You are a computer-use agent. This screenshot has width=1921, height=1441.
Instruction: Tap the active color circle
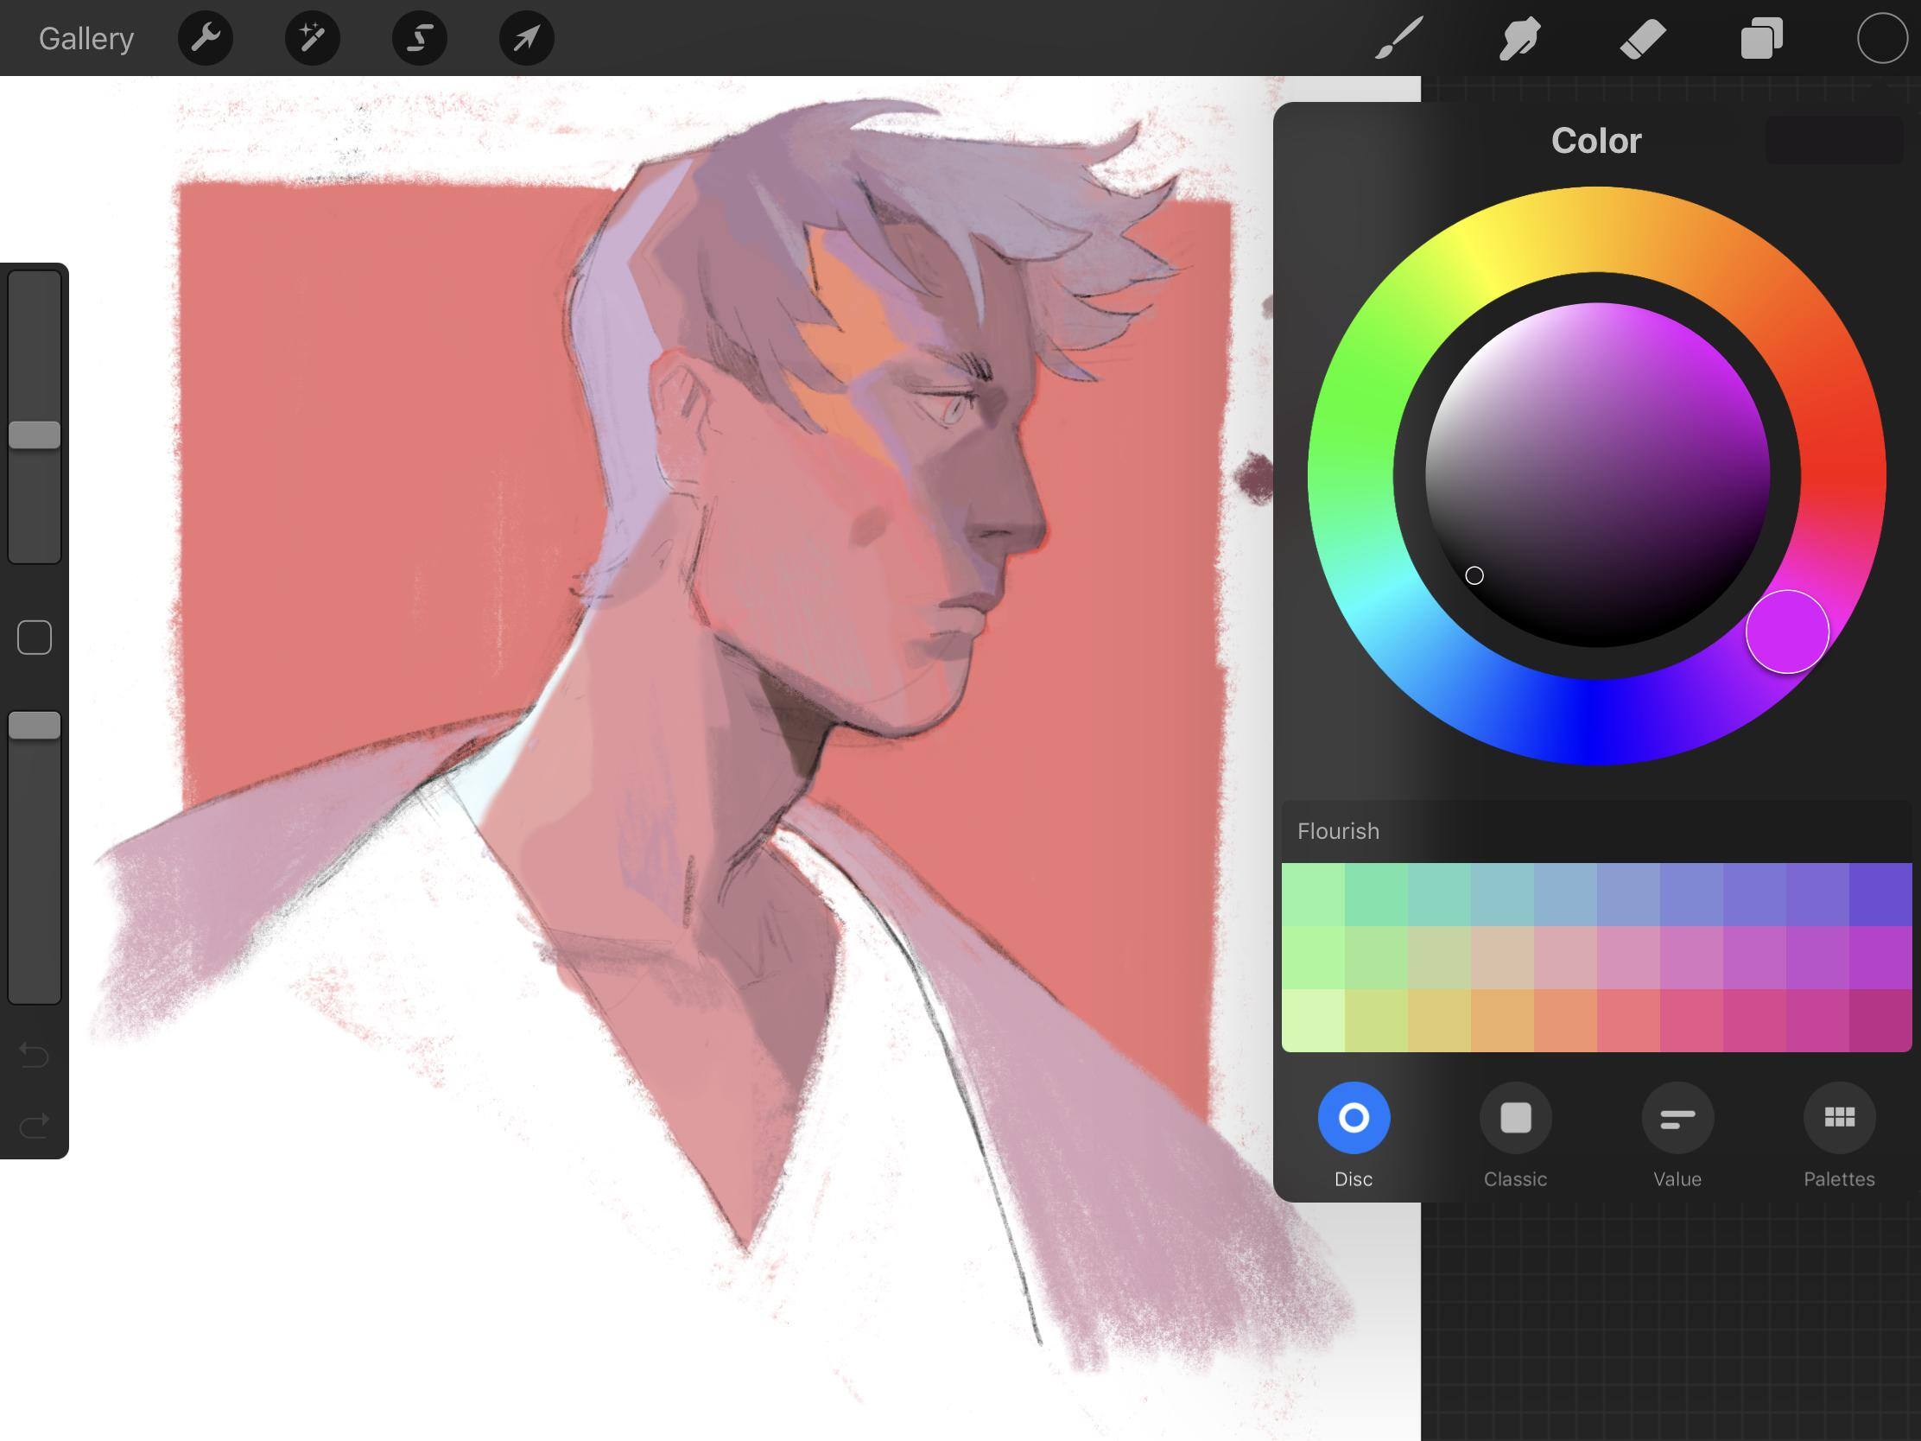pyautogui.click(x=1881, y=38)
